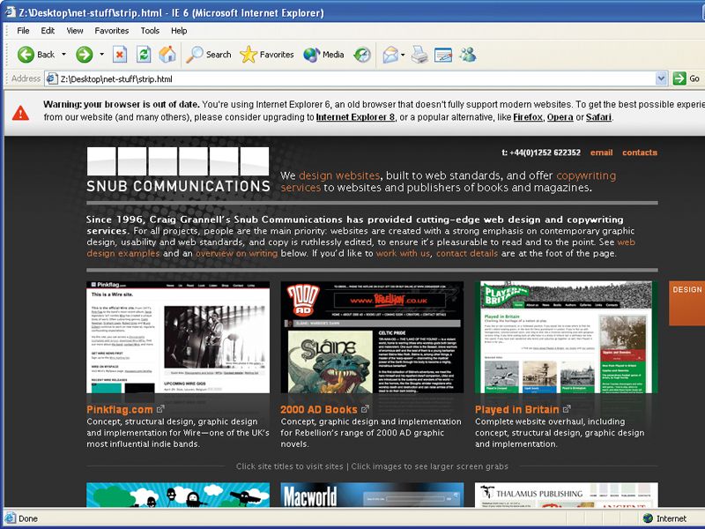Follow the Safari link in the warning
Viewport: 705px width, 529px height.
[x=598, y=117]
